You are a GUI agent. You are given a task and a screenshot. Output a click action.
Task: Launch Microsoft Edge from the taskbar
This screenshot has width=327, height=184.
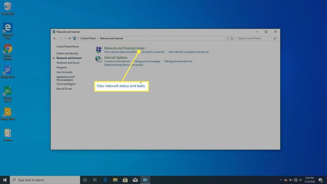click(105, 180)
